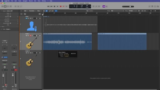Click the Stereo Out output button
160x90 pixels.
pyautogui.click(x=4, y=60)
